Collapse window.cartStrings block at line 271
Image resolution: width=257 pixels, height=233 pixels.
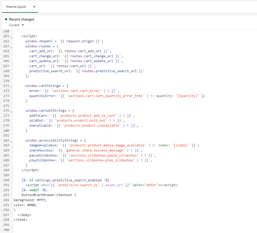coord(11,87)
